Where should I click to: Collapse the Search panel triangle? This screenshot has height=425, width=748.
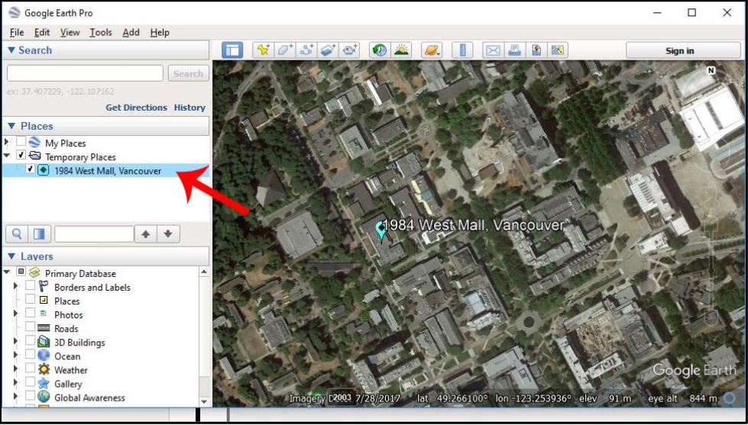tap(11, 50)
